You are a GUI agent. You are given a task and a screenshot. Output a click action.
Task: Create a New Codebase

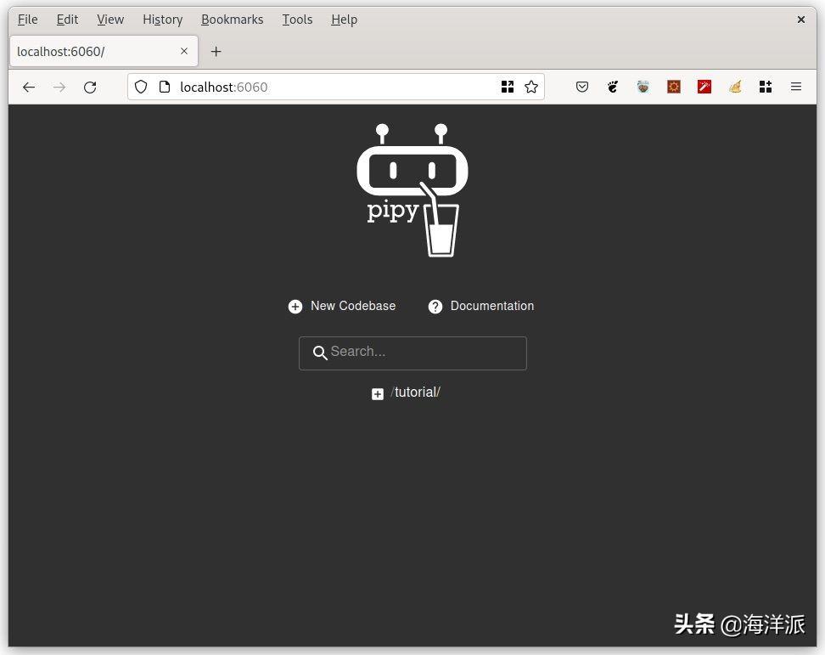click(x=353, y=306)
